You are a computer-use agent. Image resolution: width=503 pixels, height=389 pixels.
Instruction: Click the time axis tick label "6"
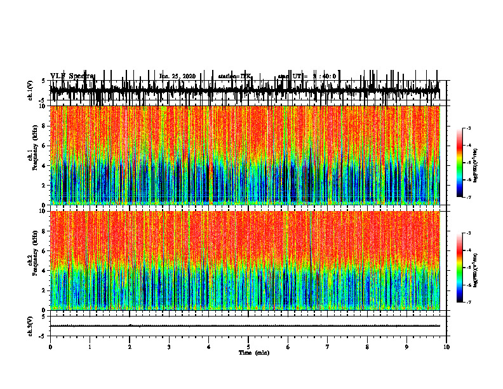pos(288,346)
